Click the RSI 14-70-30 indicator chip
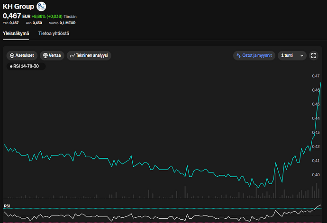 point(26,66)
